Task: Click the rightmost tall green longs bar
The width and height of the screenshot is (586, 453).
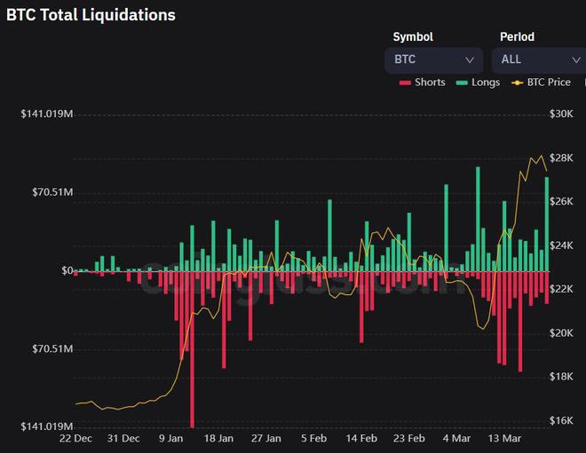Action: tap(547, 223)
